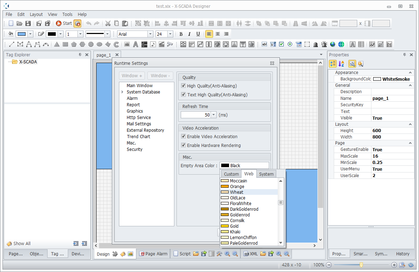Viewport: 419px width, 272px height.
Task: Open the fill color dropdown arrow
Action: point(30,34)
